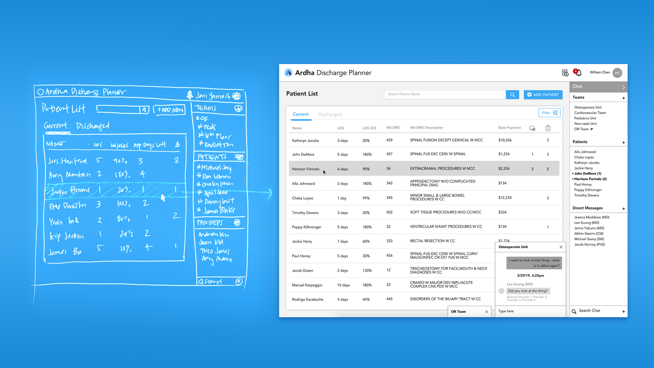654x368 pixels.
Task: Click William Chen user name
Action: tap(599, 72)
